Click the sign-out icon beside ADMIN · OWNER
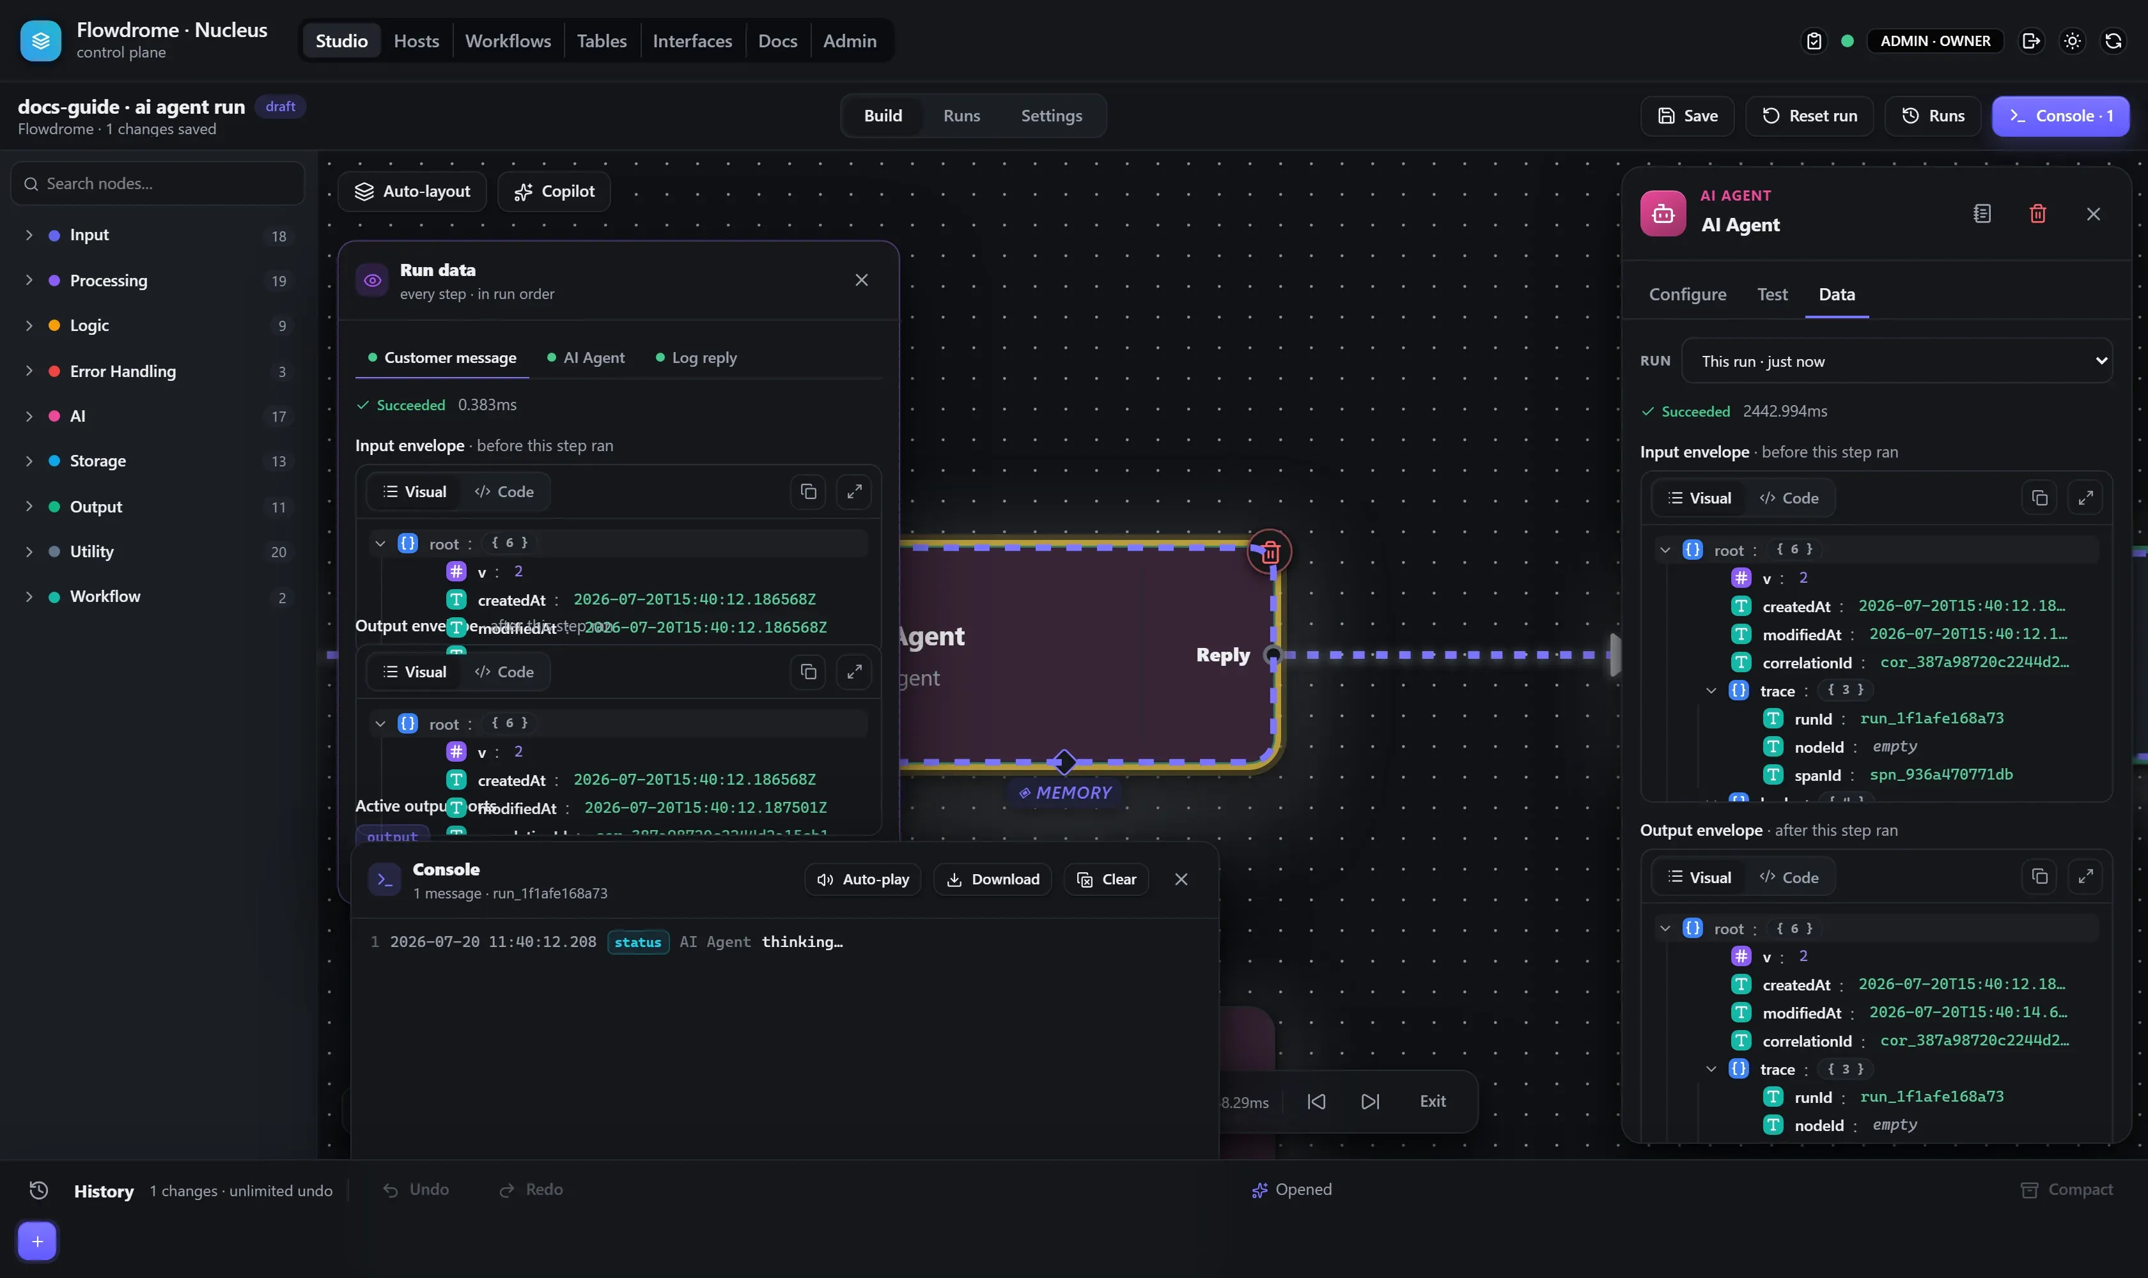Image resolution: width=2148 pixels, height=1278 pixels. (x=2031, y=40)
